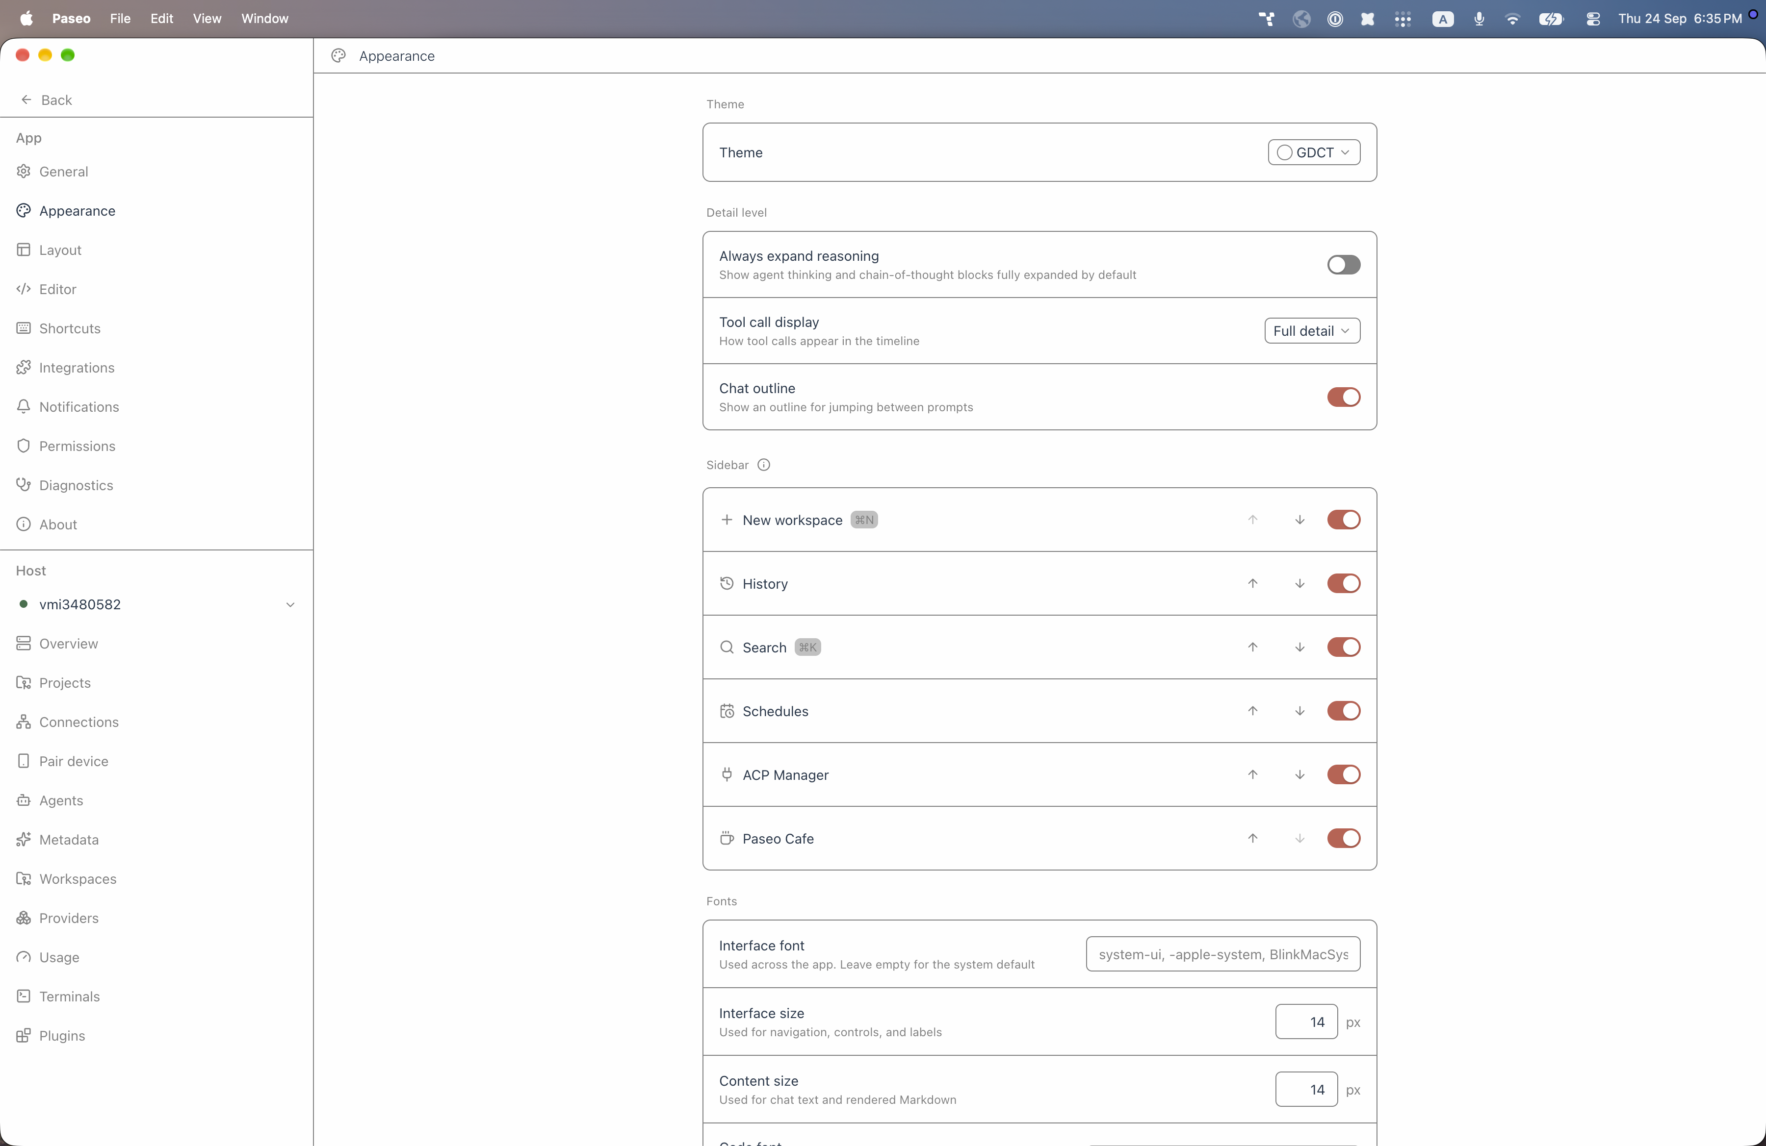This screenshot has height=1146, width=1766.
Task: Click the Interface size value field
Action: 1307,1021
